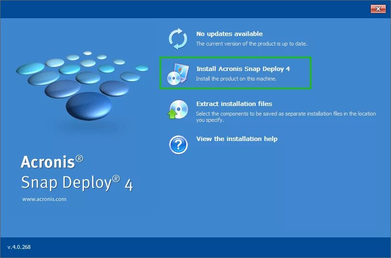The image size is (391, 258).
Task: Click the Snap Deploy 4 product title
Action: (x=77, y=183)
